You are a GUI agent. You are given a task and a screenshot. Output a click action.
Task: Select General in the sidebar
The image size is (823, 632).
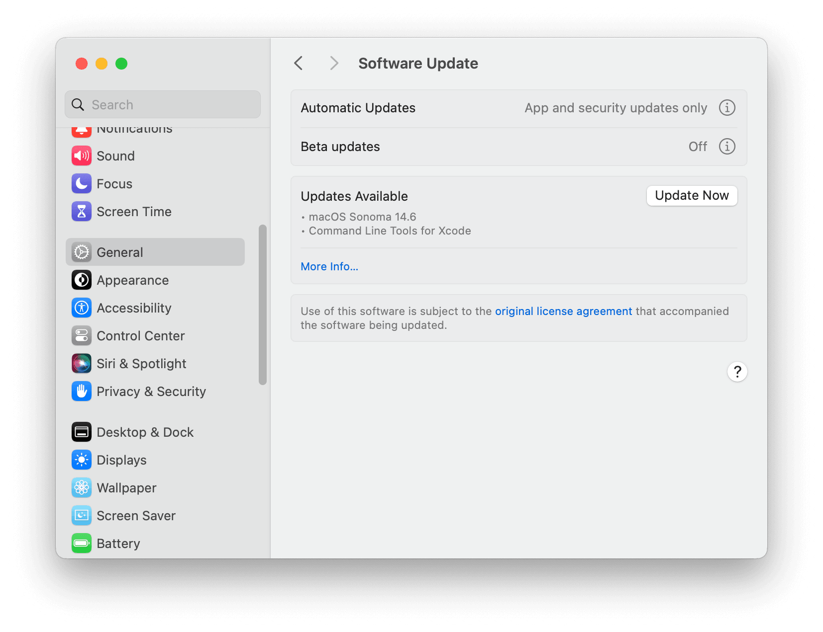tap(119, 252)
